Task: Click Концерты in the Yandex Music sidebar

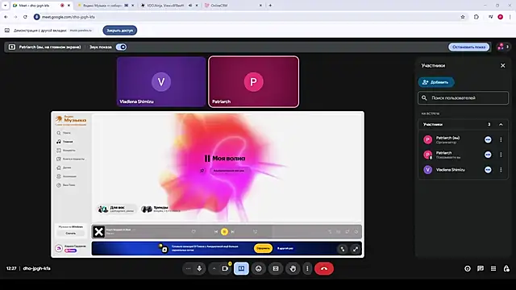Action: pyautogui.click(x=66, y=151)
